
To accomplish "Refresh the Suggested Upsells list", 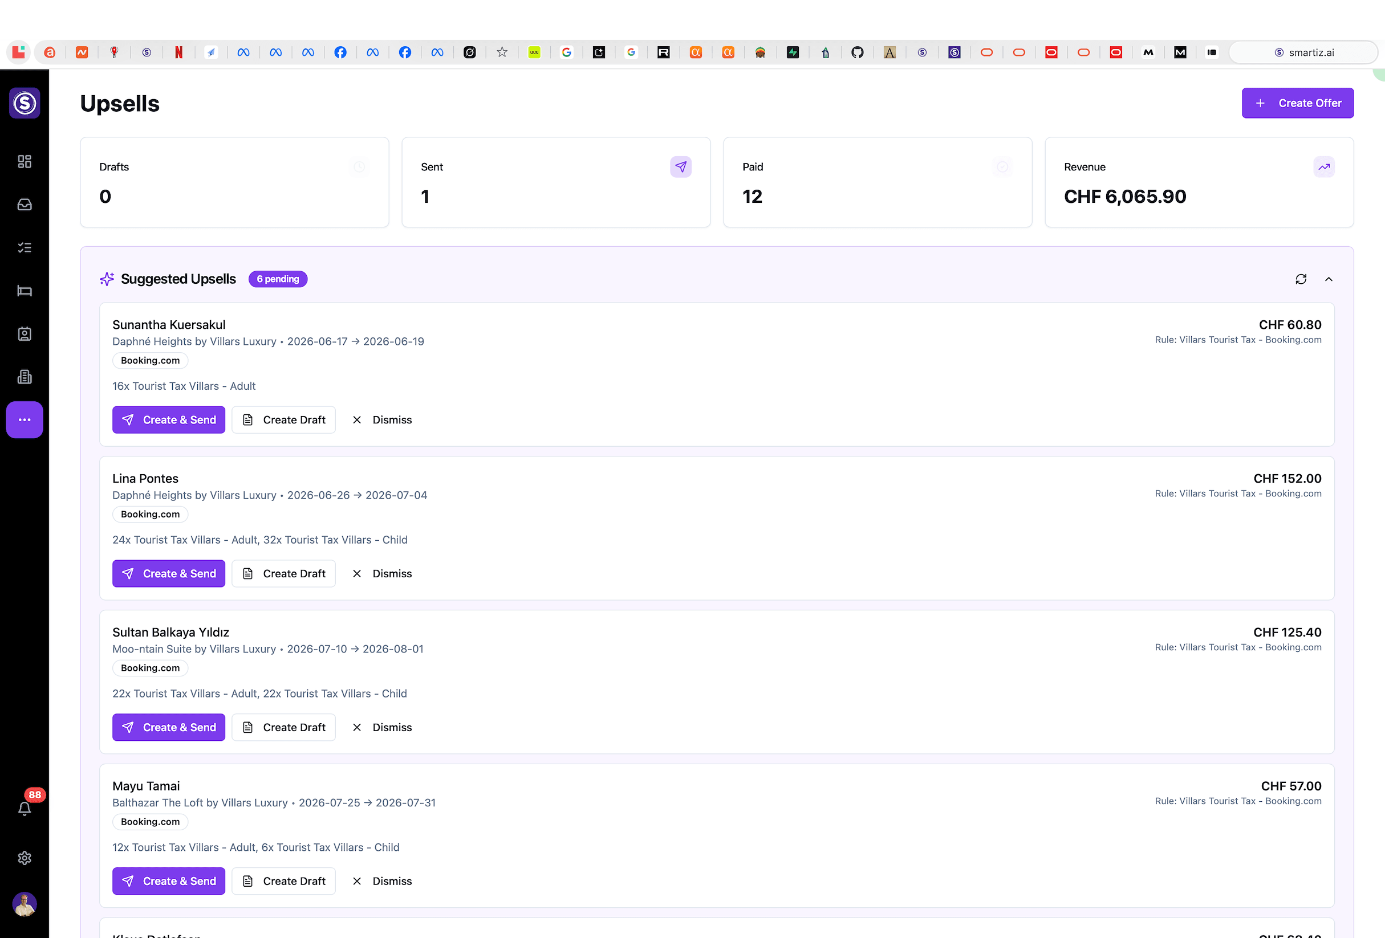I will pos(1301,279).
